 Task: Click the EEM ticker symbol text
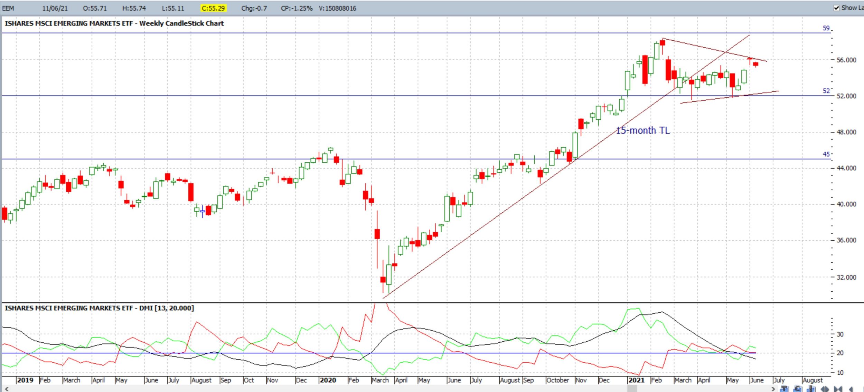coord(8,8)
